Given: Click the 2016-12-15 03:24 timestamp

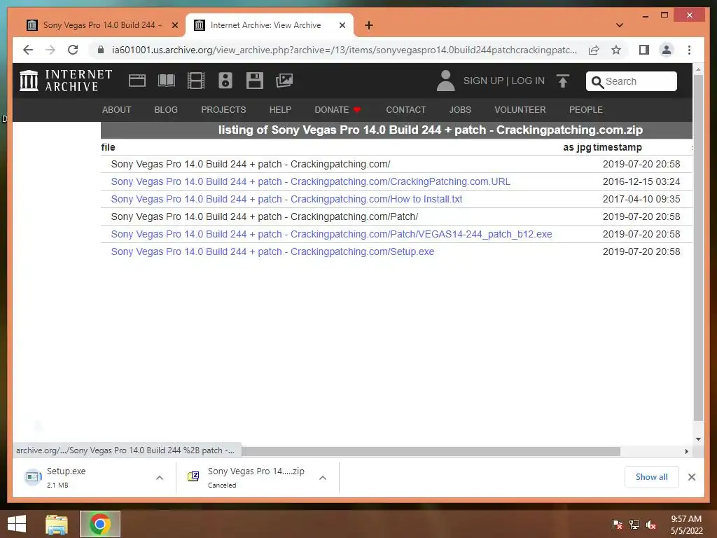Looking at the screenshot, I should pos(641,181).
